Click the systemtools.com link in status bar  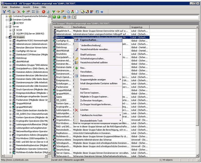pyautogui.click(x=15, y=160)
